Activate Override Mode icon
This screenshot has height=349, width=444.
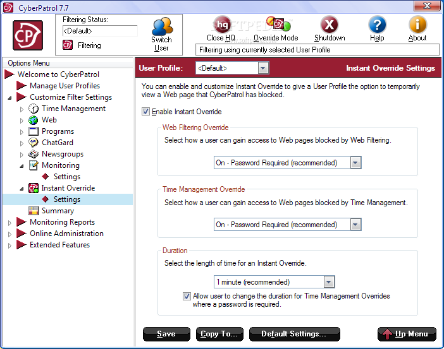pyautogui.click(x=278, y=24)
